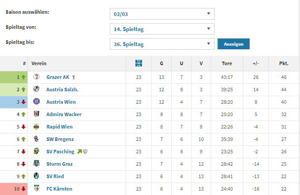Click the Grazer AK club crest
This screenshot has height=195, width=300.
coord(36,77)
